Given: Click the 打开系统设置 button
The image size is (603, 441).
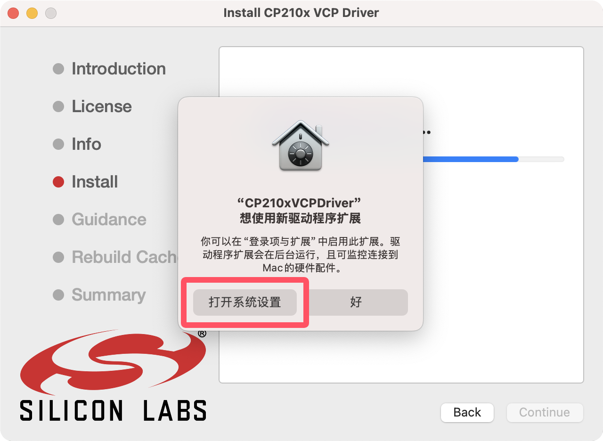Looking at the screenshot, I should [245, 302].
